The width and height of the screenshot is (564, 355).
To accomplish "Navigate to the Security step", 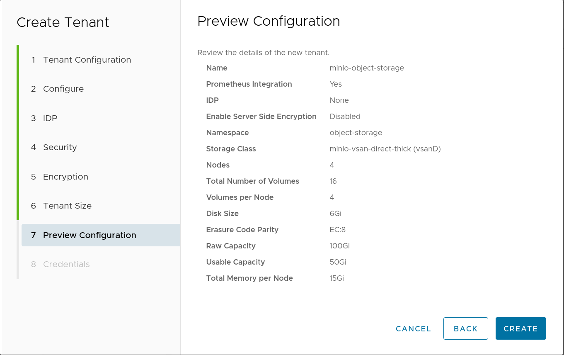I will click(60, 147).
